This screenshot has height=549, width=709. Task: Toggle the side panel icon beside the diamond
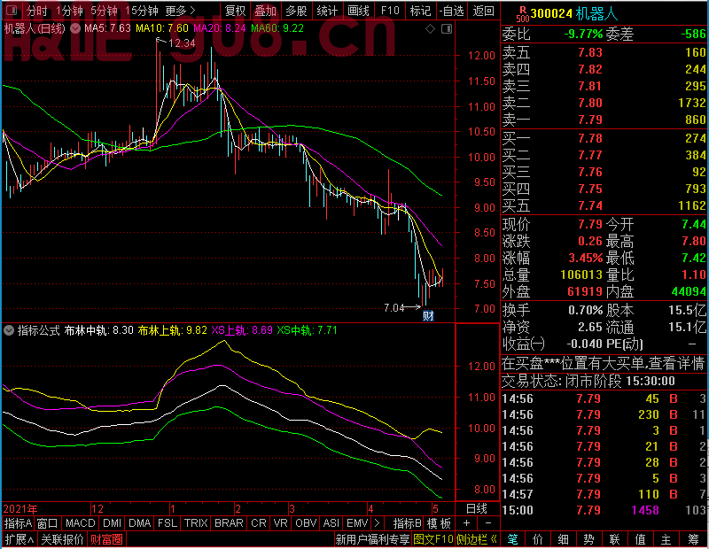point(447,29)
